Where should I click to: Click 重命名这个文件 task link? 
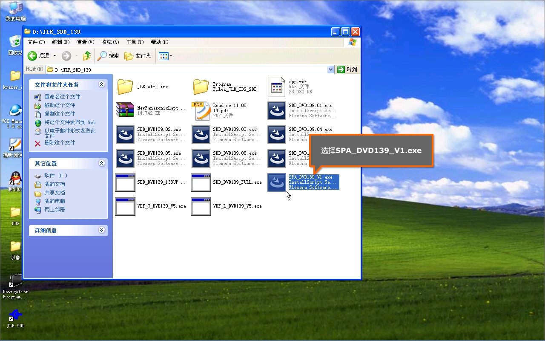coord(62,97)
